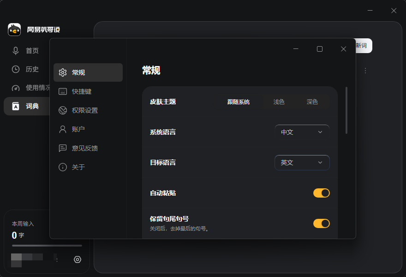Image resolution: width=406 pixels, height=277 pixels.
Task: Click the 权限设置 shield icon
Action: click(63, 110)
